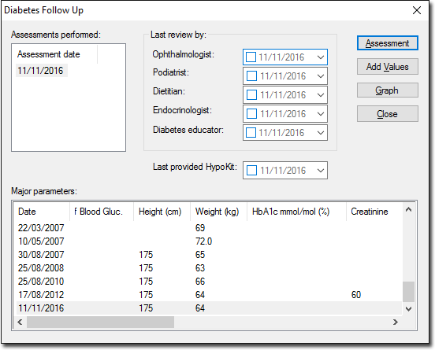Open the Ophthalmologist date dropdown arrow
435x350 pixels.
pos(321,57)
